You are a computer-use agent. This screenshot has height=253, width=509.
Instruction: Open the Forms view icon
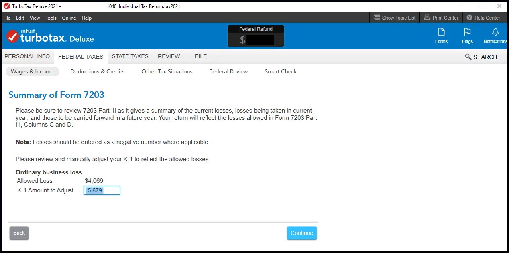click(x=441, y=36)
